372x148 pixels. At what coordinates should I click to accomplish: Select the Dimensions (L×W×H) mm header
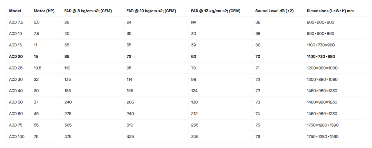[x=330, y=11]
